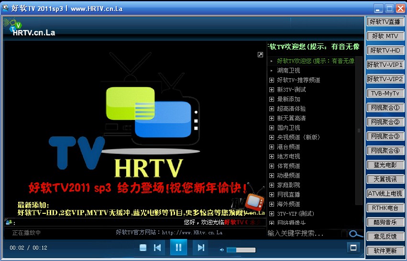Click the channel list scrollbar

(359, 131)
